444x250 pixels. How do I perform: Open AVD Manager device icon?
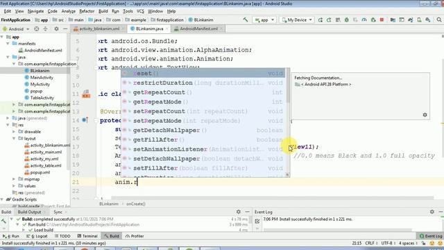pyautogui.click(x=419, y=20)
